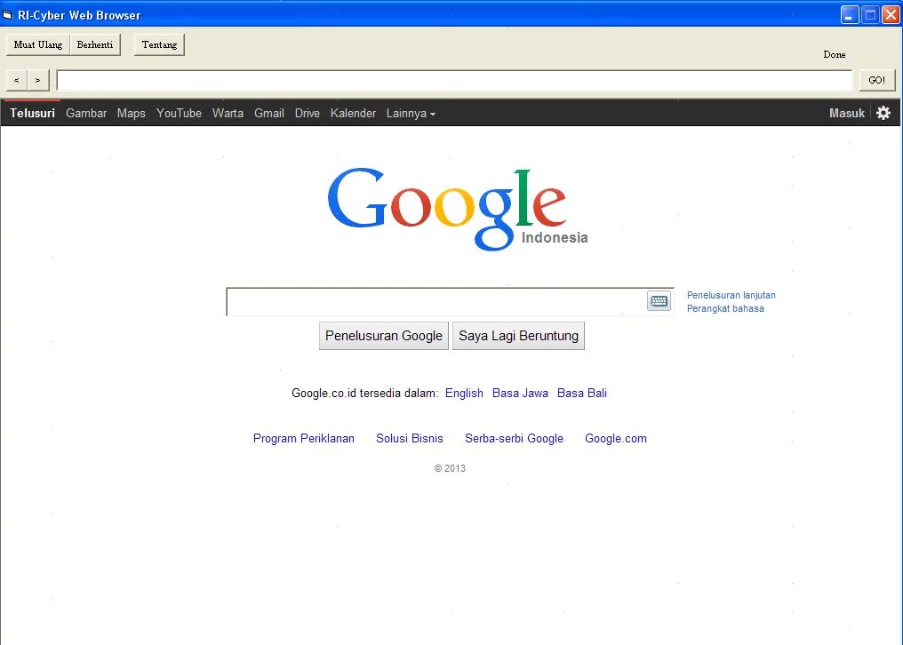The height and width of the screenshot is (645, 903).
Task: Minimize the RI-Cyber Web Browser window
Action: pos(850,14)
